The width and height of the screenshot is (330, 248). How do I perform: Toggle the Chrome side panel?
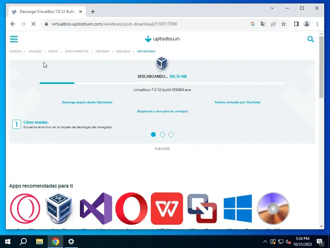(x=296, y=24)
